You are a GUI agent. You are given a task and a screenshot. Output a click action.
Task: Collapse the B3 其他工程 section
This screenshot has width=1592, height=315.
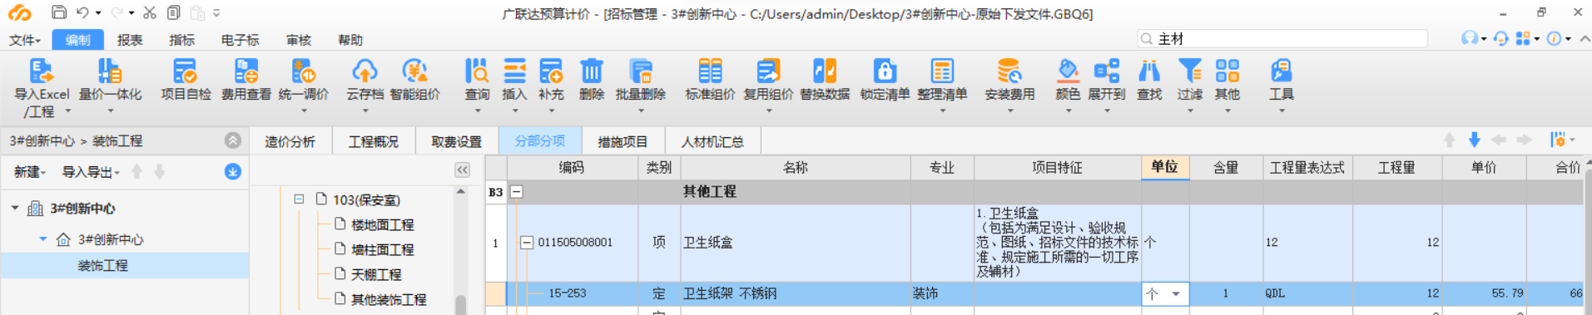[516, 192]
